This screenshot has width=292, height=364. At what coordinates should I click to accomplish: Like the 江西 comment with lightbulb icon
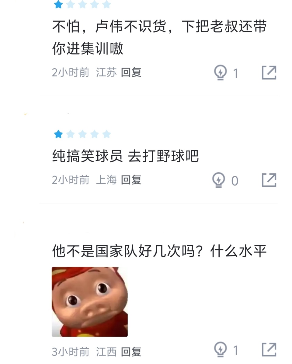click(220, 350)
